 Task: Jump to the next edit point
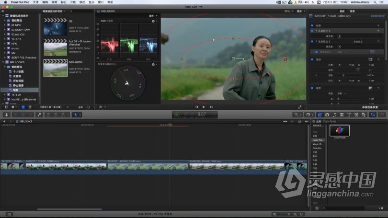coord(211,107)
